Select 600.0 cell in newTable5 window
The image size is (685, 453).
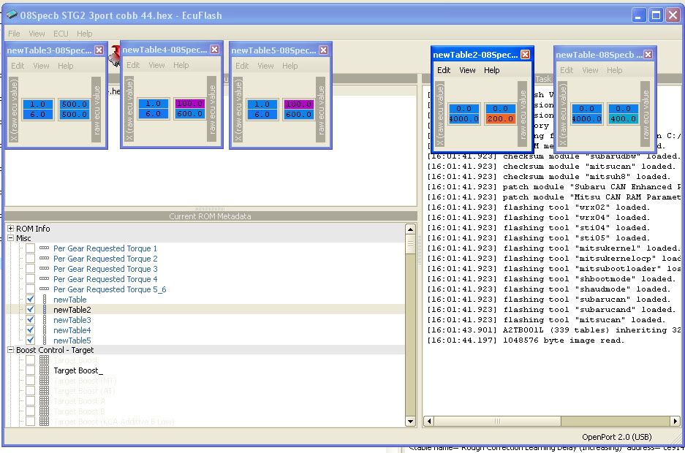299,114
